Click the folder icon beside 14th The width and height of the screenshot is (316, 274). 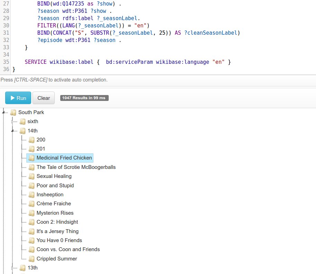22,131
